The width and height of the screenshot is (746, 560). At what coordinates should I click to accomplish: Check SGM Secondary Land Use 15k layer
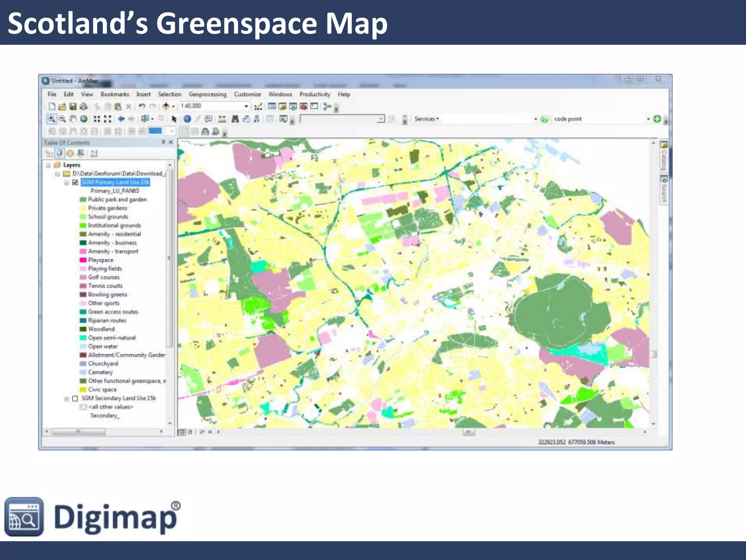tap(75, 398)
